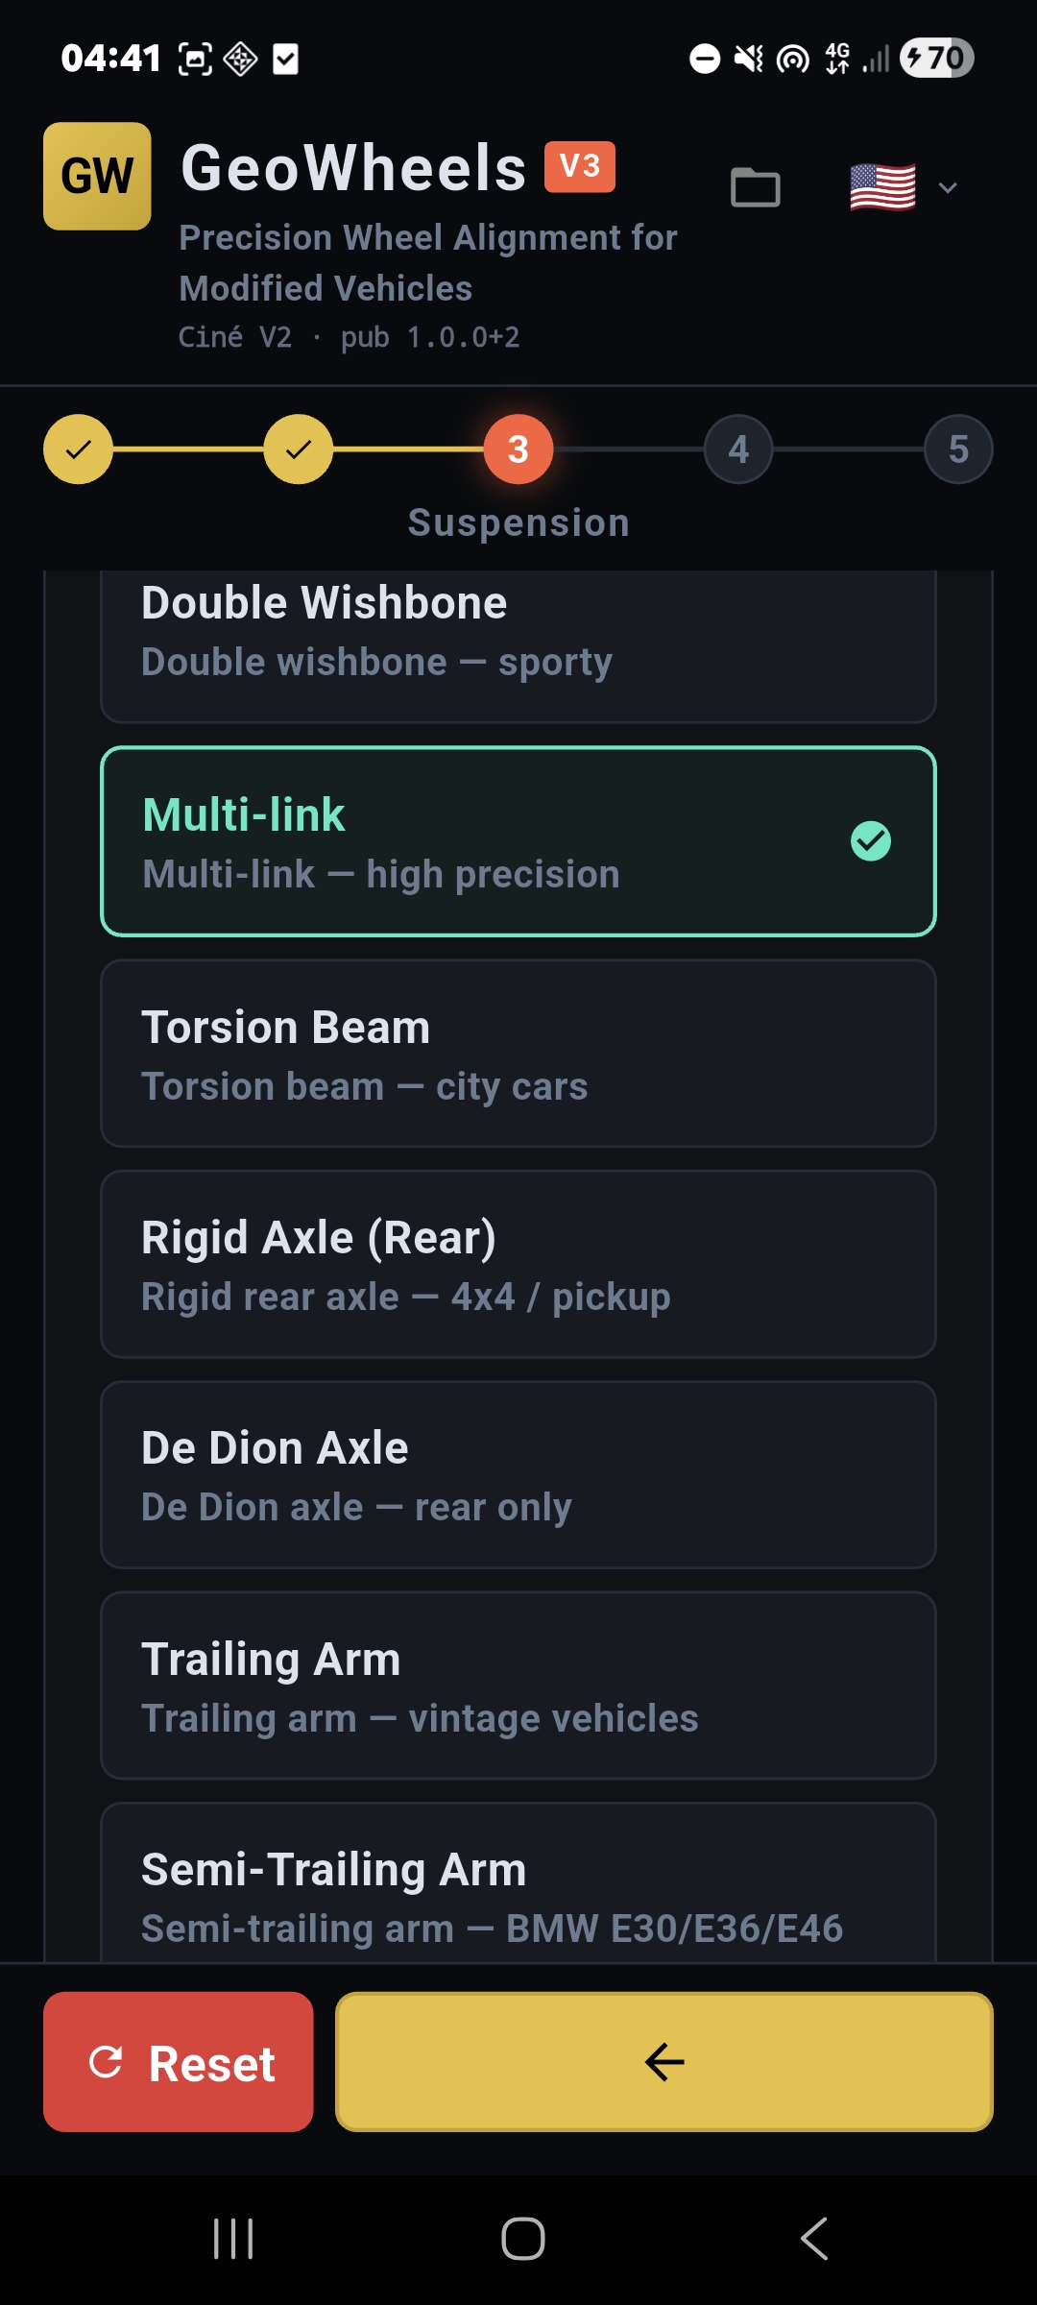The width and height of the screenshot is (1037, 2305).
Task: Tap Android home navigation button
Action: 523,2239
